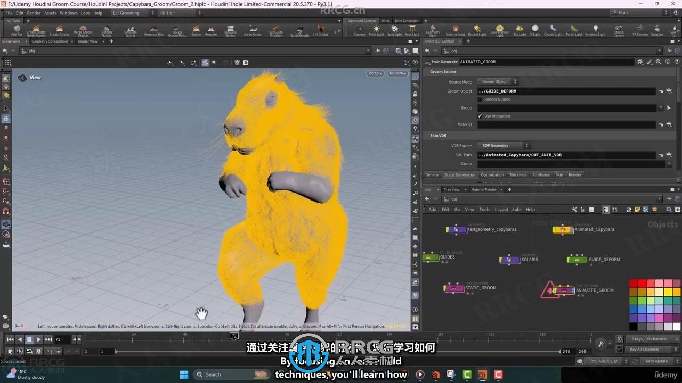The height and width of the screenshot is (383, 682).
Task: Open the Source Mode dropdown
Action: [498, 81]
